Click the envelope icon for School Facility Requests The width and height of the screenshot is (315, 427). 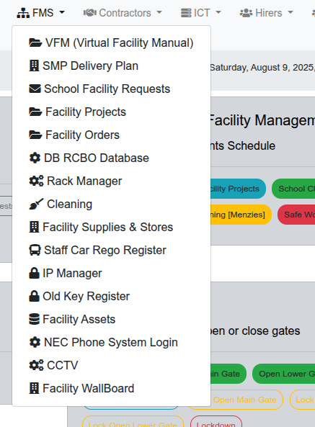(x=35, y=89)
